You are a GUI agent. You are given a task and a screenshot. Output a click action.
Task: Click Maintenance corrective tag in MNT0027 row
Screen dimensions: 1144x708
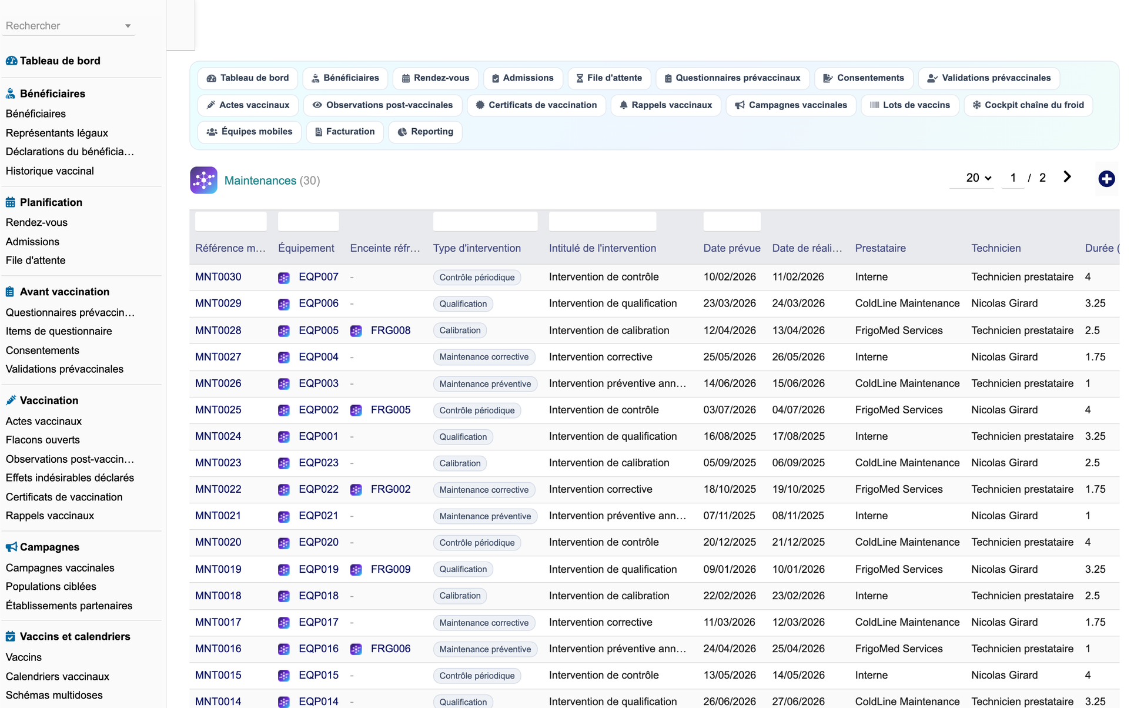coord(484,357)
